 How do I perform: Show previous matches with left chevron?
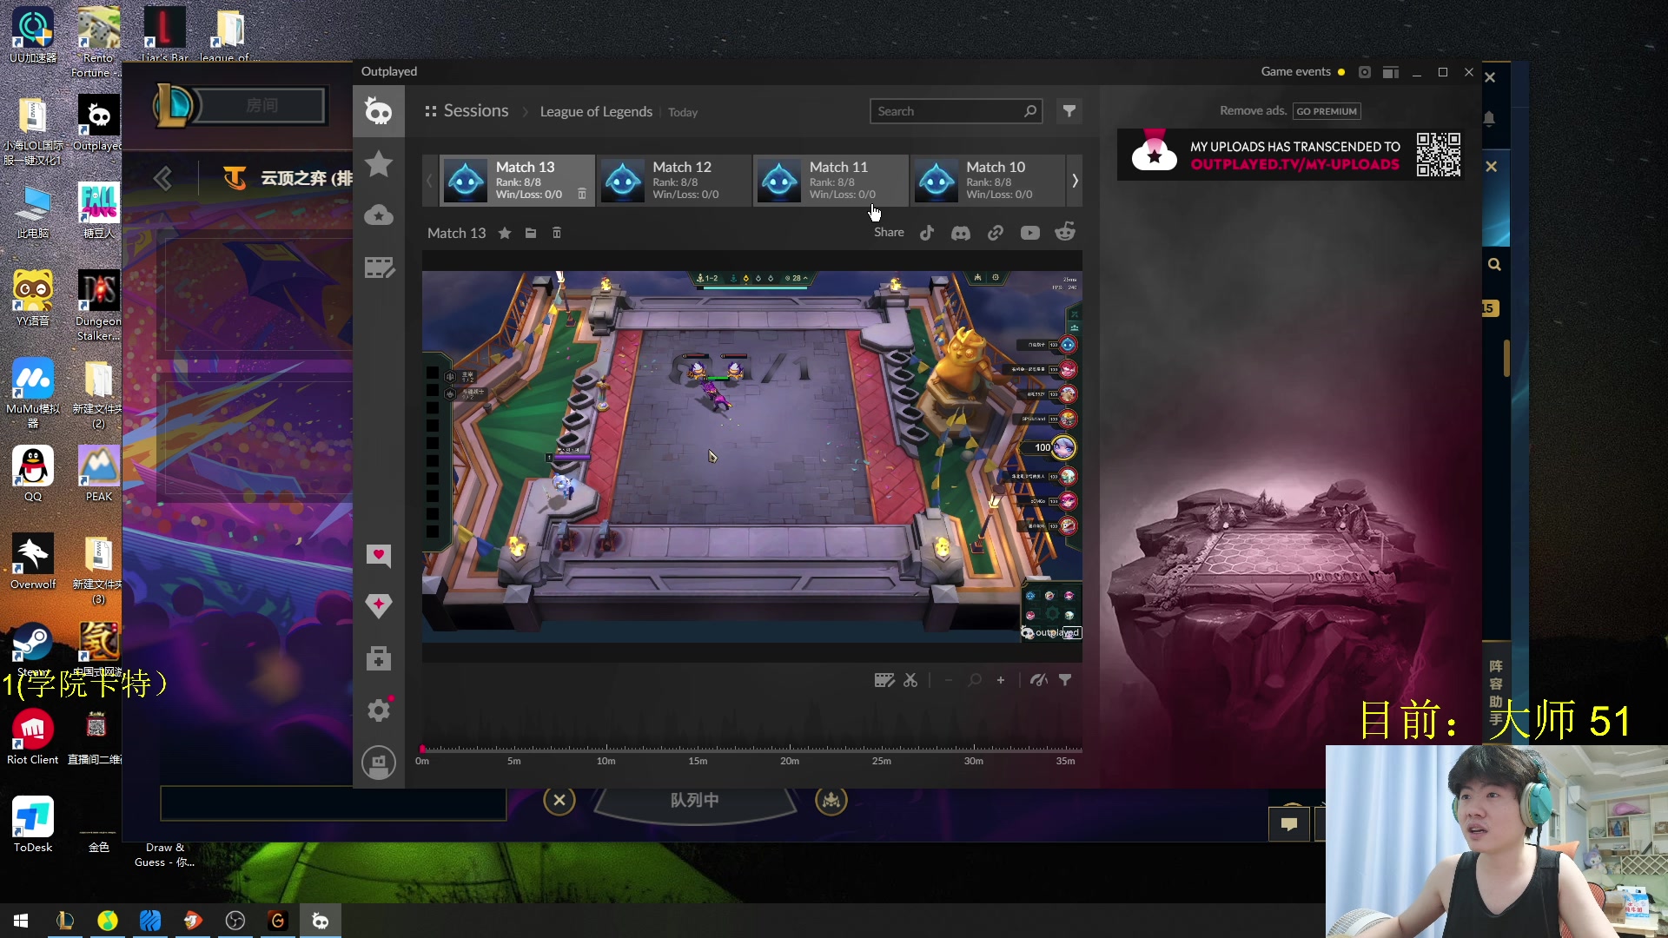point(429,181)
